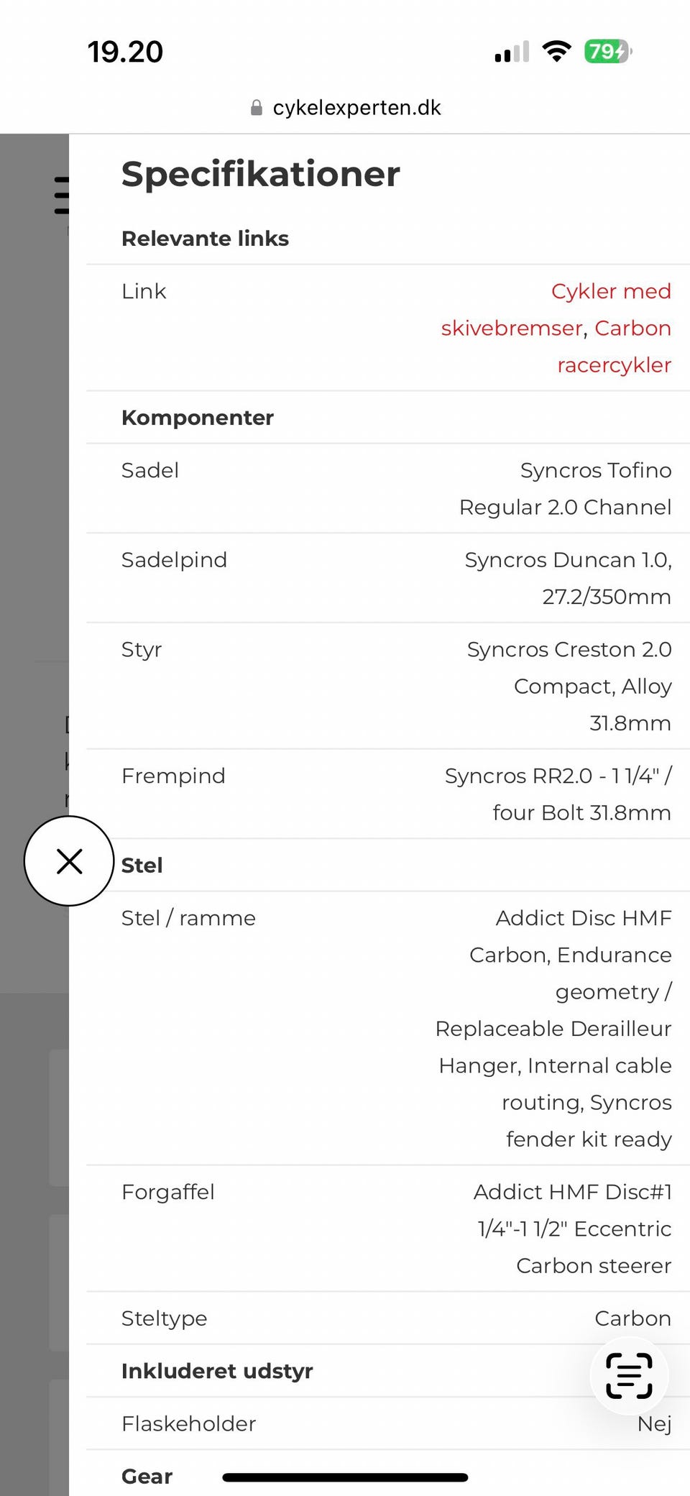690x1496 pixels.
Task: Tap the Inkluderet udstyr section header
Action: pos(217,1371)
